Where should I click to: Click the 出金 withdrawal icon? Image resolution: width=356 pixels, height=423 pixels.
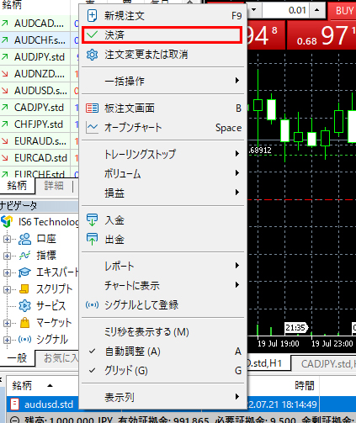tap(92, 240)
